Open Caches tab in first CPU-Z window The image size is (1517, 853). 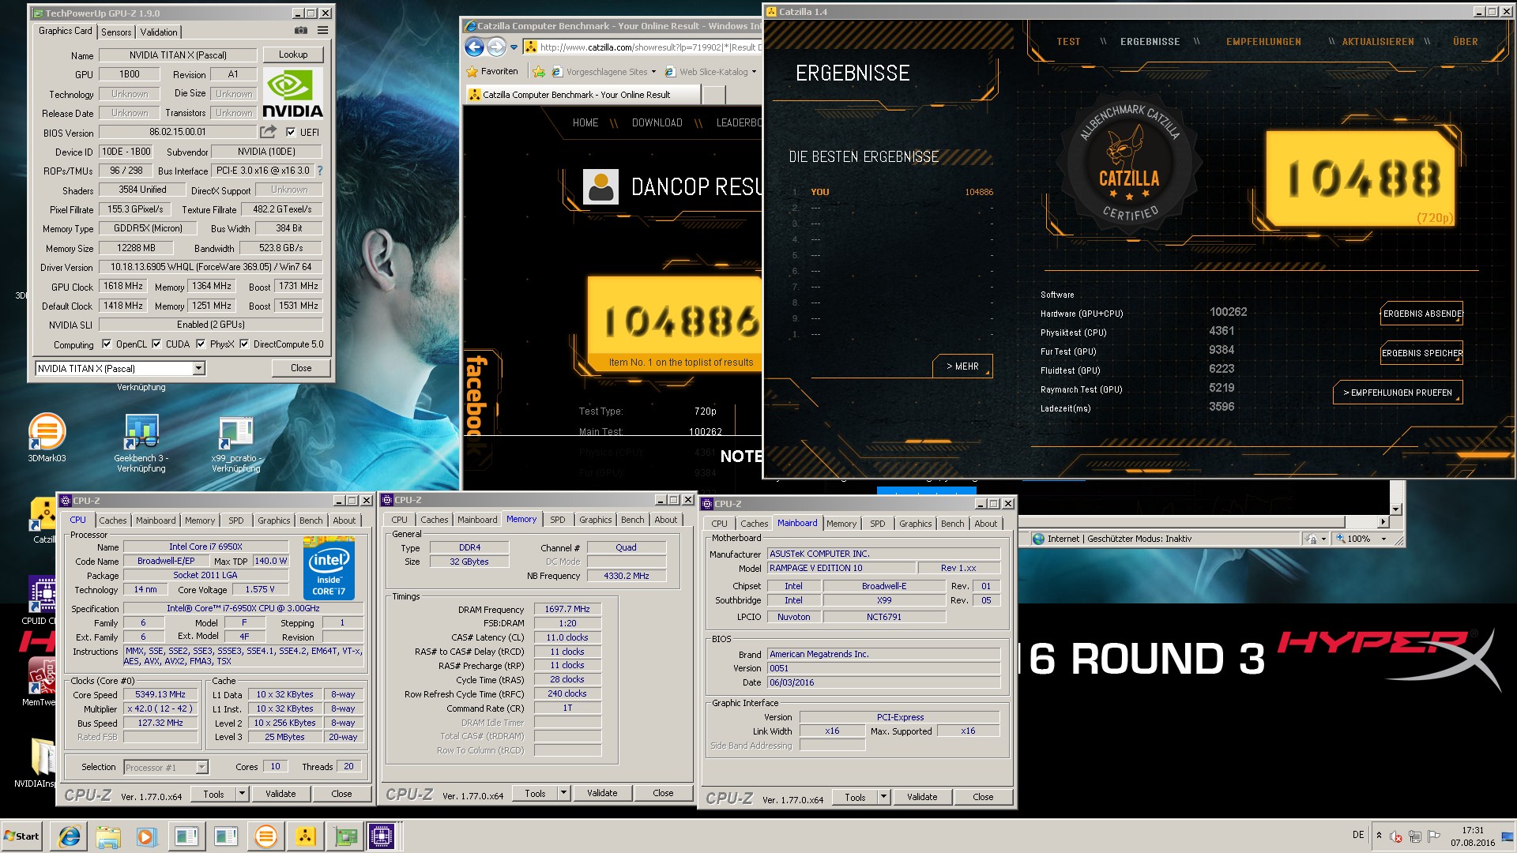[x=112, y=520]
